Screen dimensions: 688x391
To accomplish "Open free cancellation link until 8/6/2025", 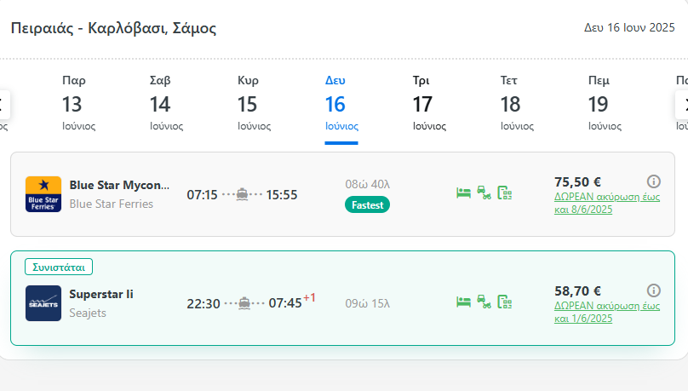I will (595, 201).
